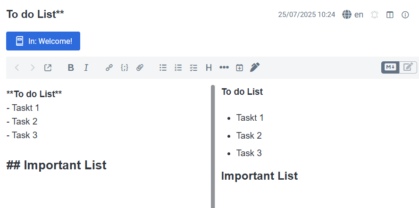Switch to rich text editor mode

408,67
